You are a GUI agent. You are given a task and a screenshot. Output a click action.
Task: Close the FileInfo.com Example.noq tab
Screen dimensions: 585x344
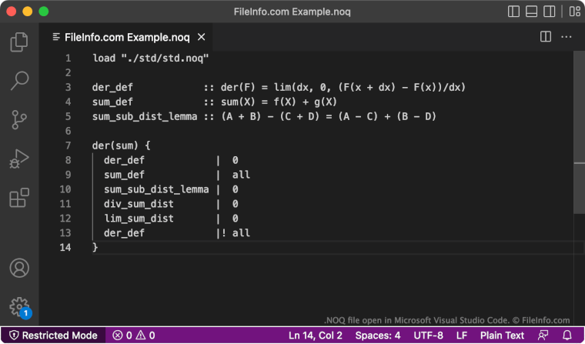[201, 37]
